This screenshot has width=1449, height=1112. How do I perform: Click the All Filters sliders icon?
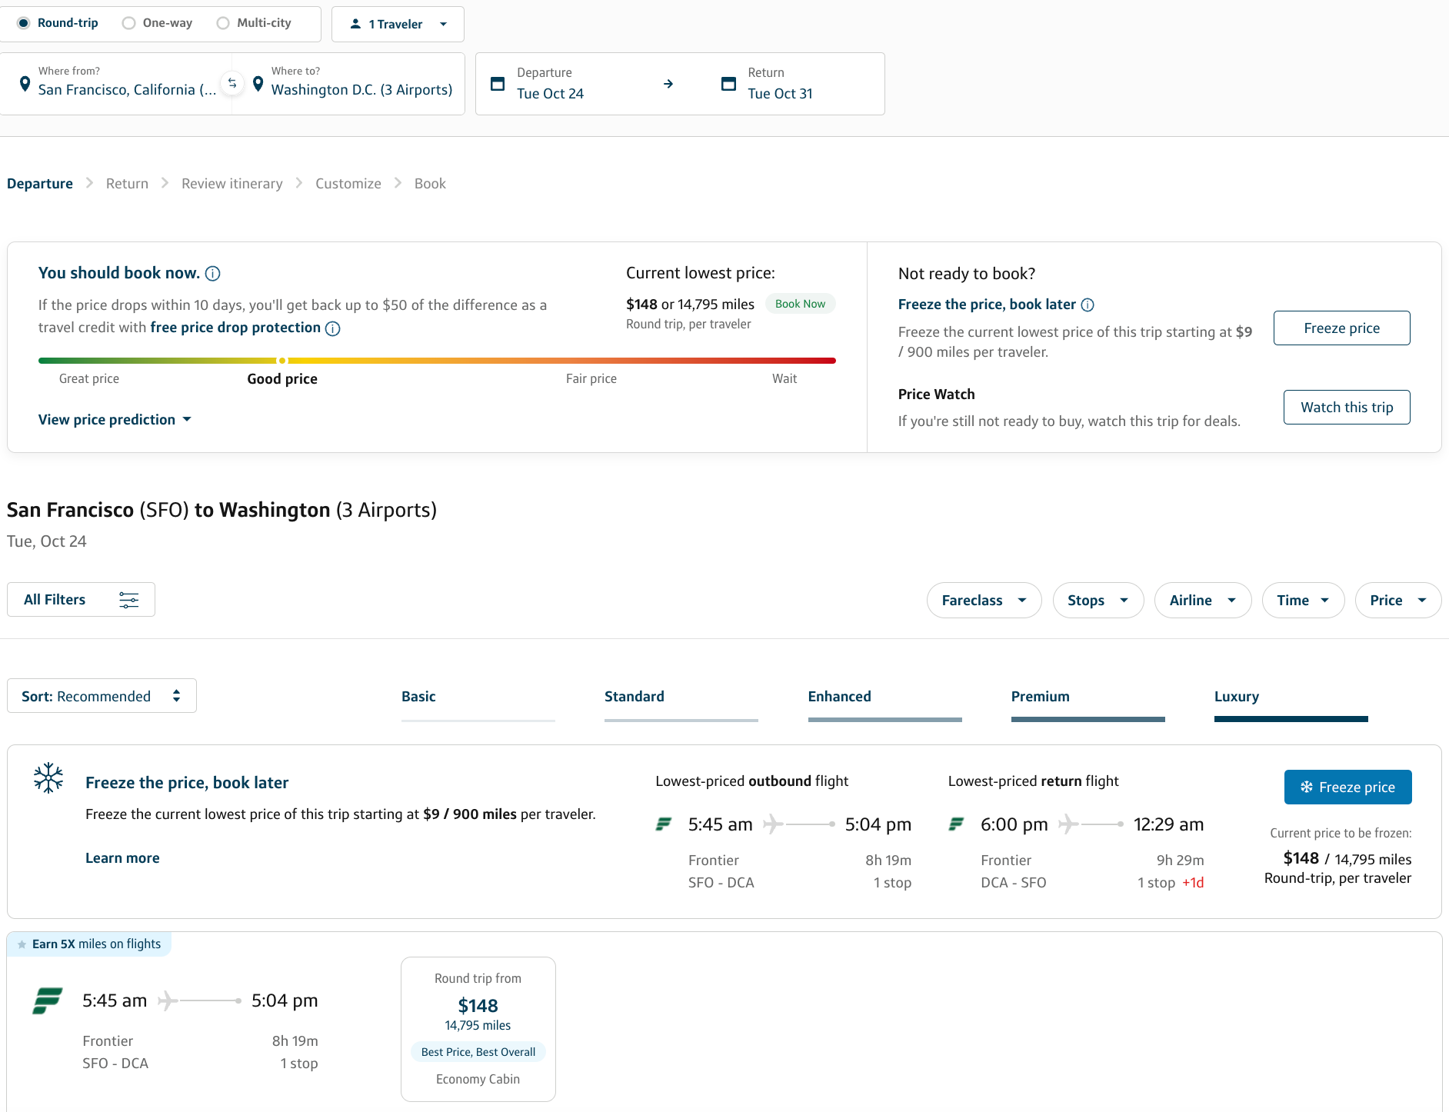(128, 599)
